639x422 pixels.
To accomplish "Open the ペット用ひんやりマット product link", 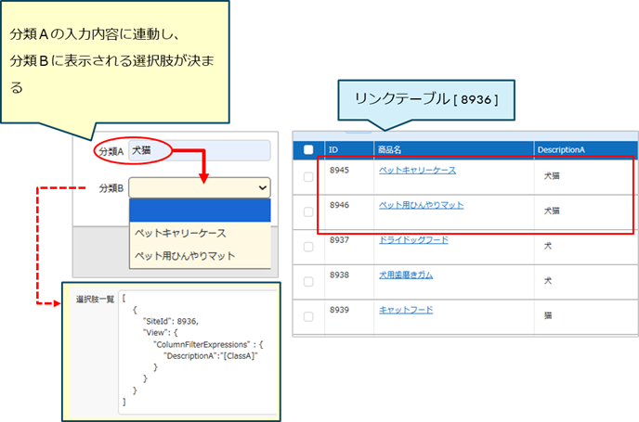I will 421,204.
